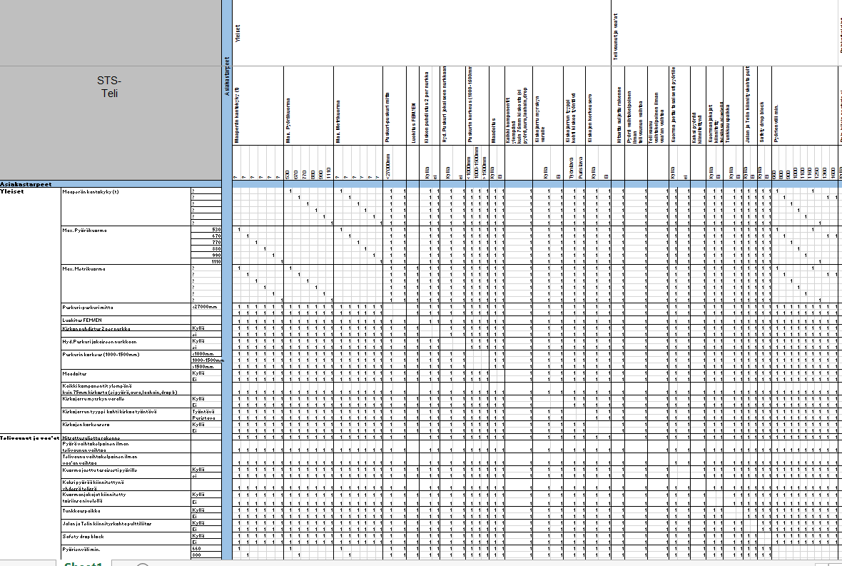Select the 'Safety drop block' row label
The image size is (842, 566).
point(83,537)
